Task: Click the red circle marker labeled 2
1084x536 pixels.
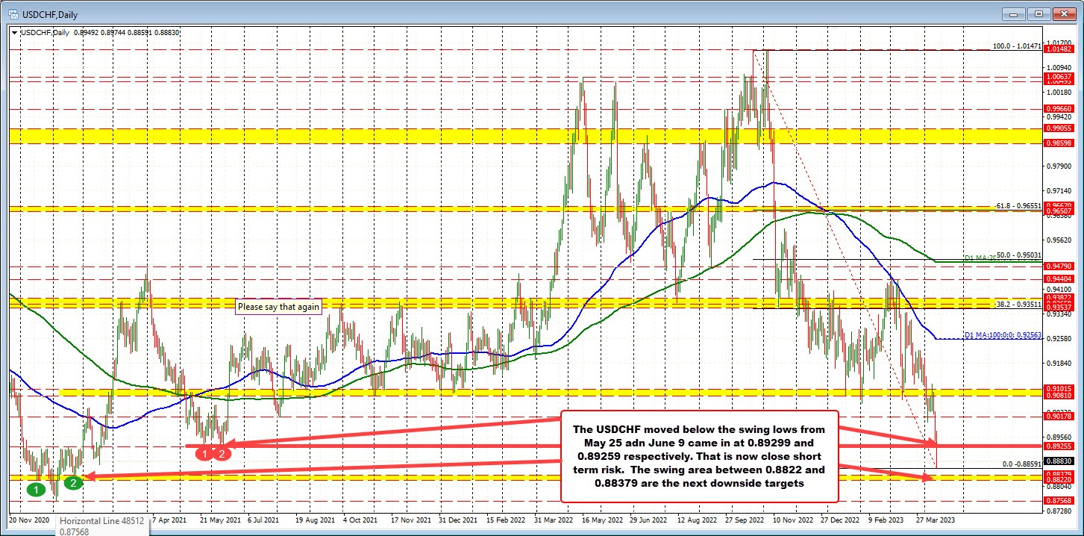Action: tap(222, 452)
